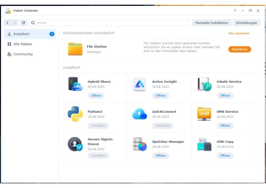Select the Installiert sidebar tab
The image size is (266, 188).
tap(30, 34)
